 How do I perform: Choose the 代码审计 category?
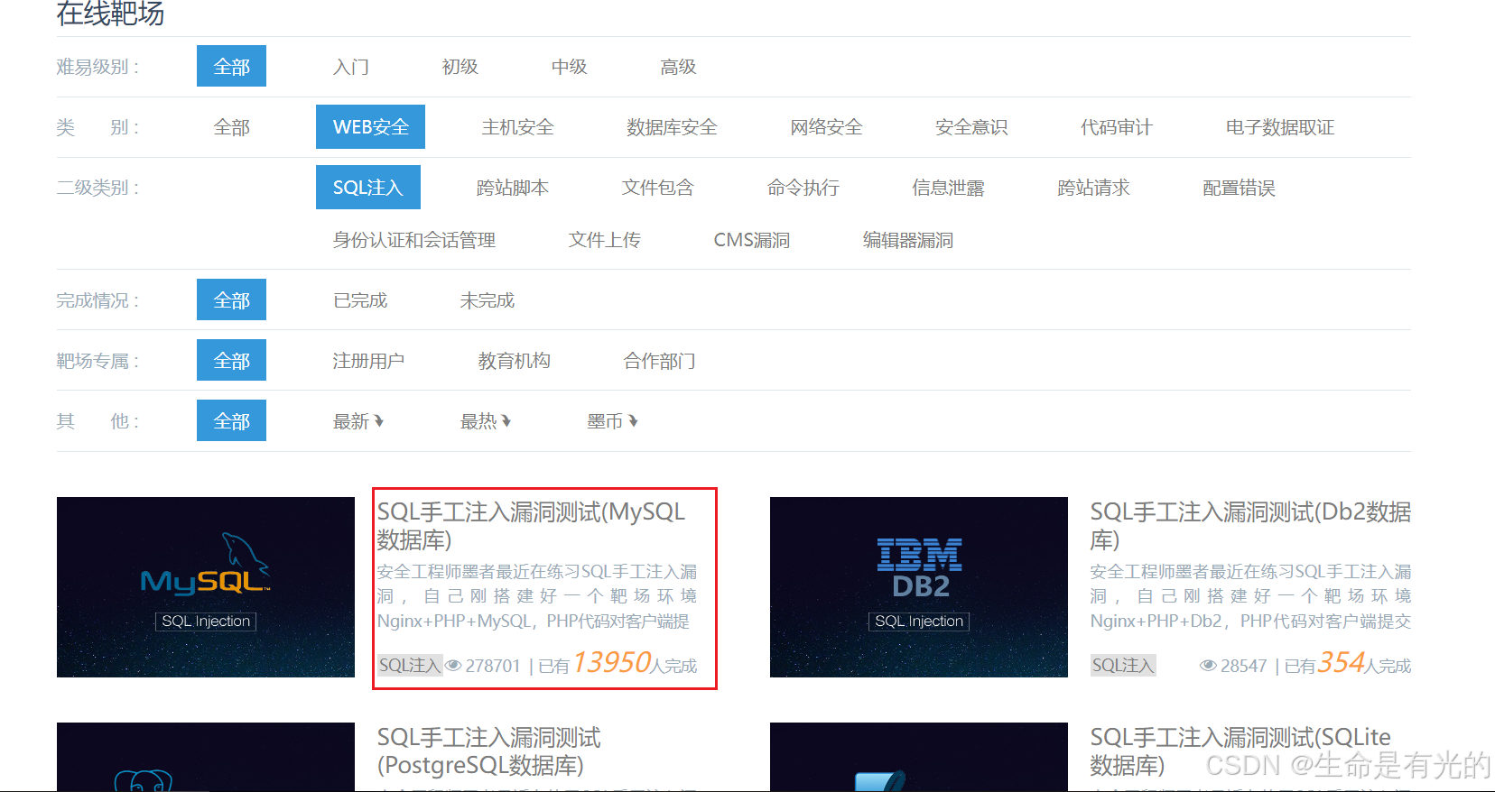click(x=1118, y=127)
